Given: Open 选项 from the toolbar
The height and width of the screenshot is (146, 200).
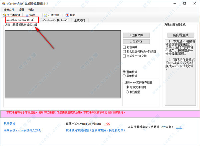Looking at the screenshot, I should point(27,15).
